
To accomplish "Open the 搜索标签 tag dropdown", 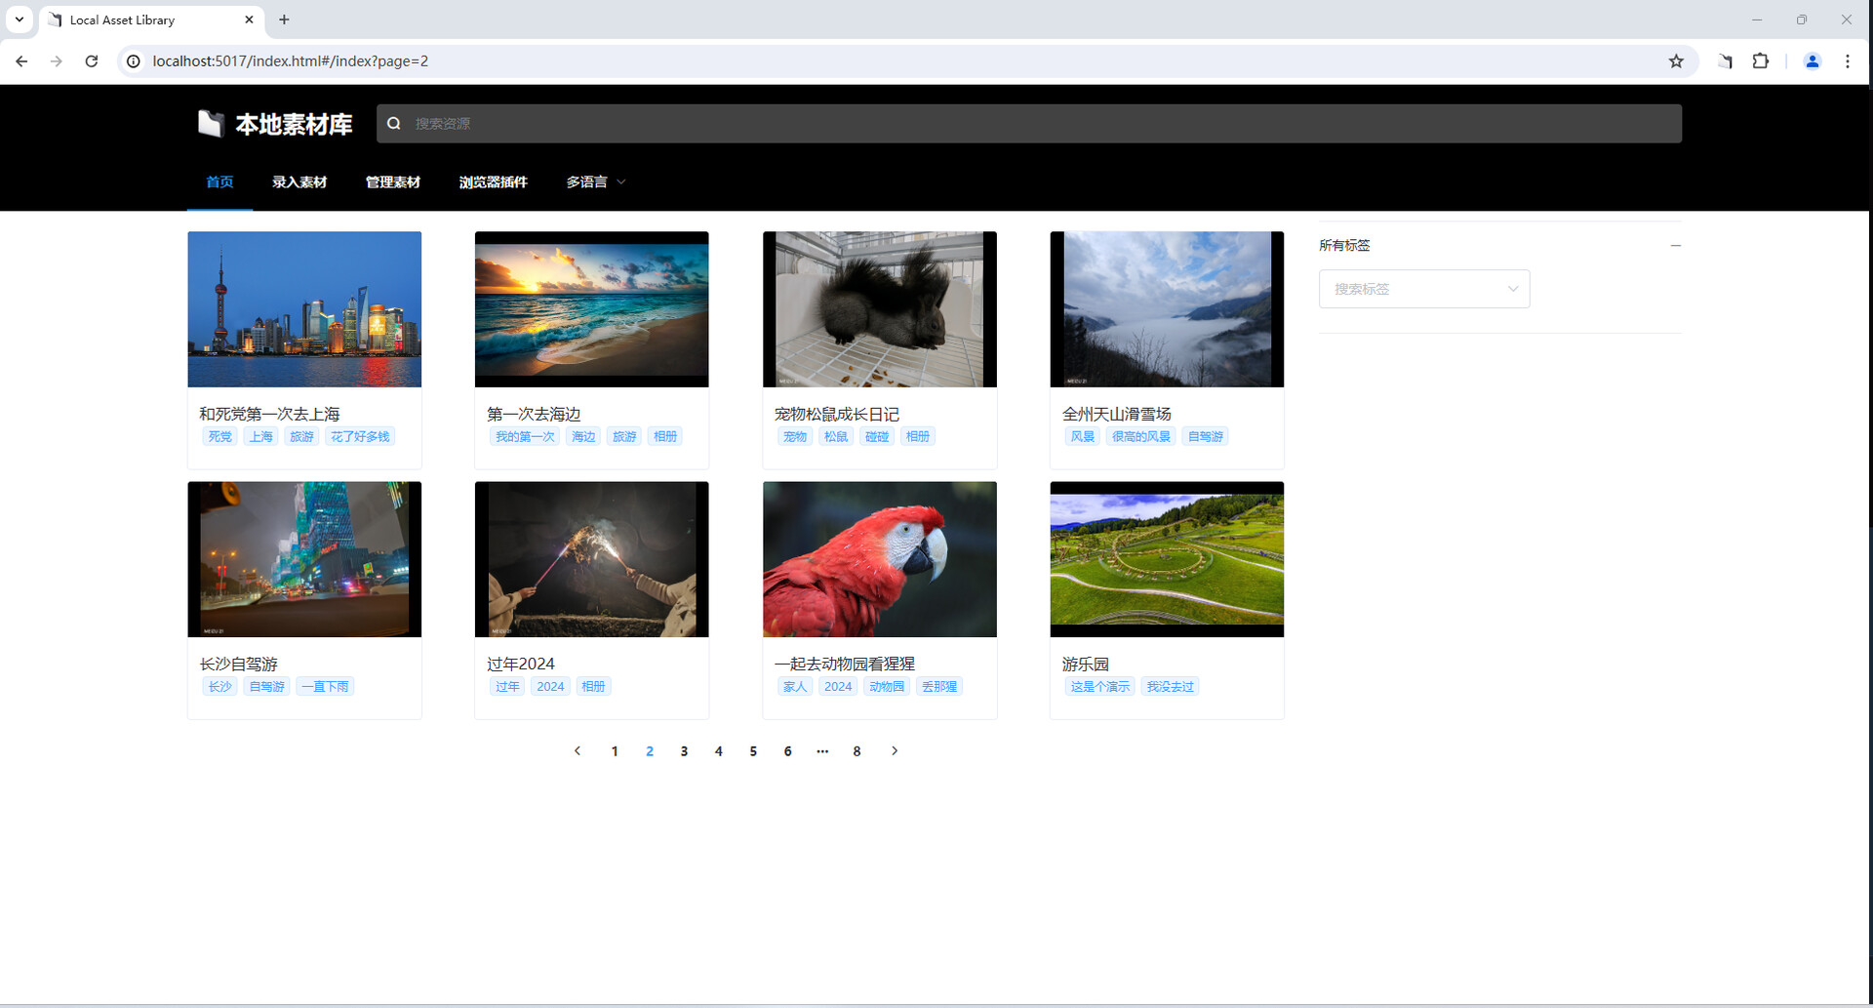I will click(x=1423, y=289).
